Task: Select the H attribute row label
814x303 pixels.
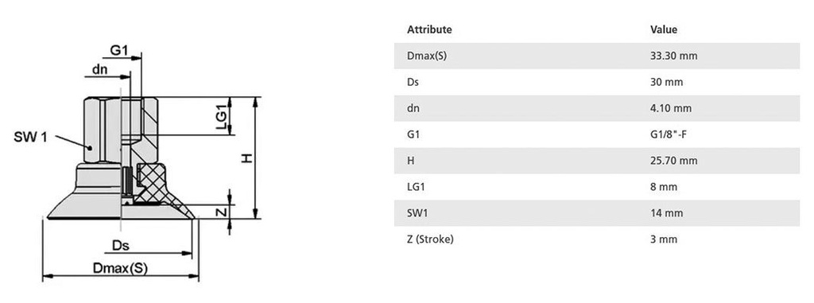Action: pyautogui.click(x=411, y=161)
